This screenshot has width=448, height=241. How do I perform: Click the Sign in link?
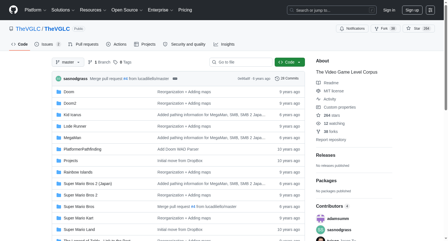(389, 10)
